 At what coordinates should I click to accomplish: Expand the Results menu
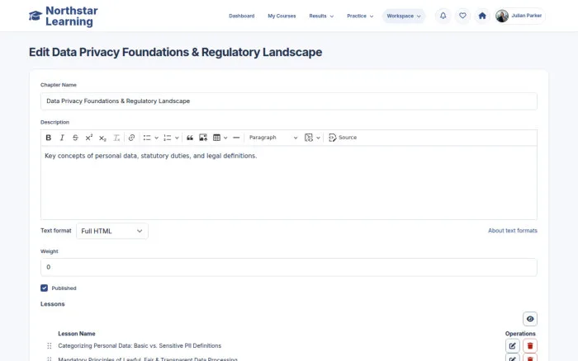[321, 16]
